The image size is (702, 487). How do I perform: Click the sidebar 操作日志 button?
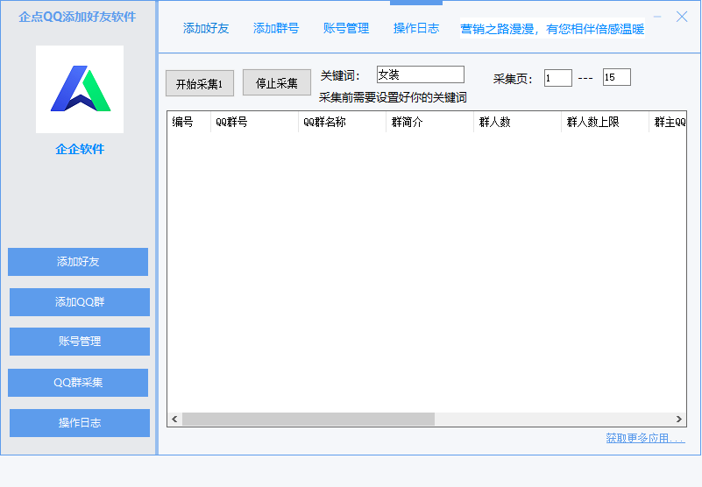[x=80, y=423]
